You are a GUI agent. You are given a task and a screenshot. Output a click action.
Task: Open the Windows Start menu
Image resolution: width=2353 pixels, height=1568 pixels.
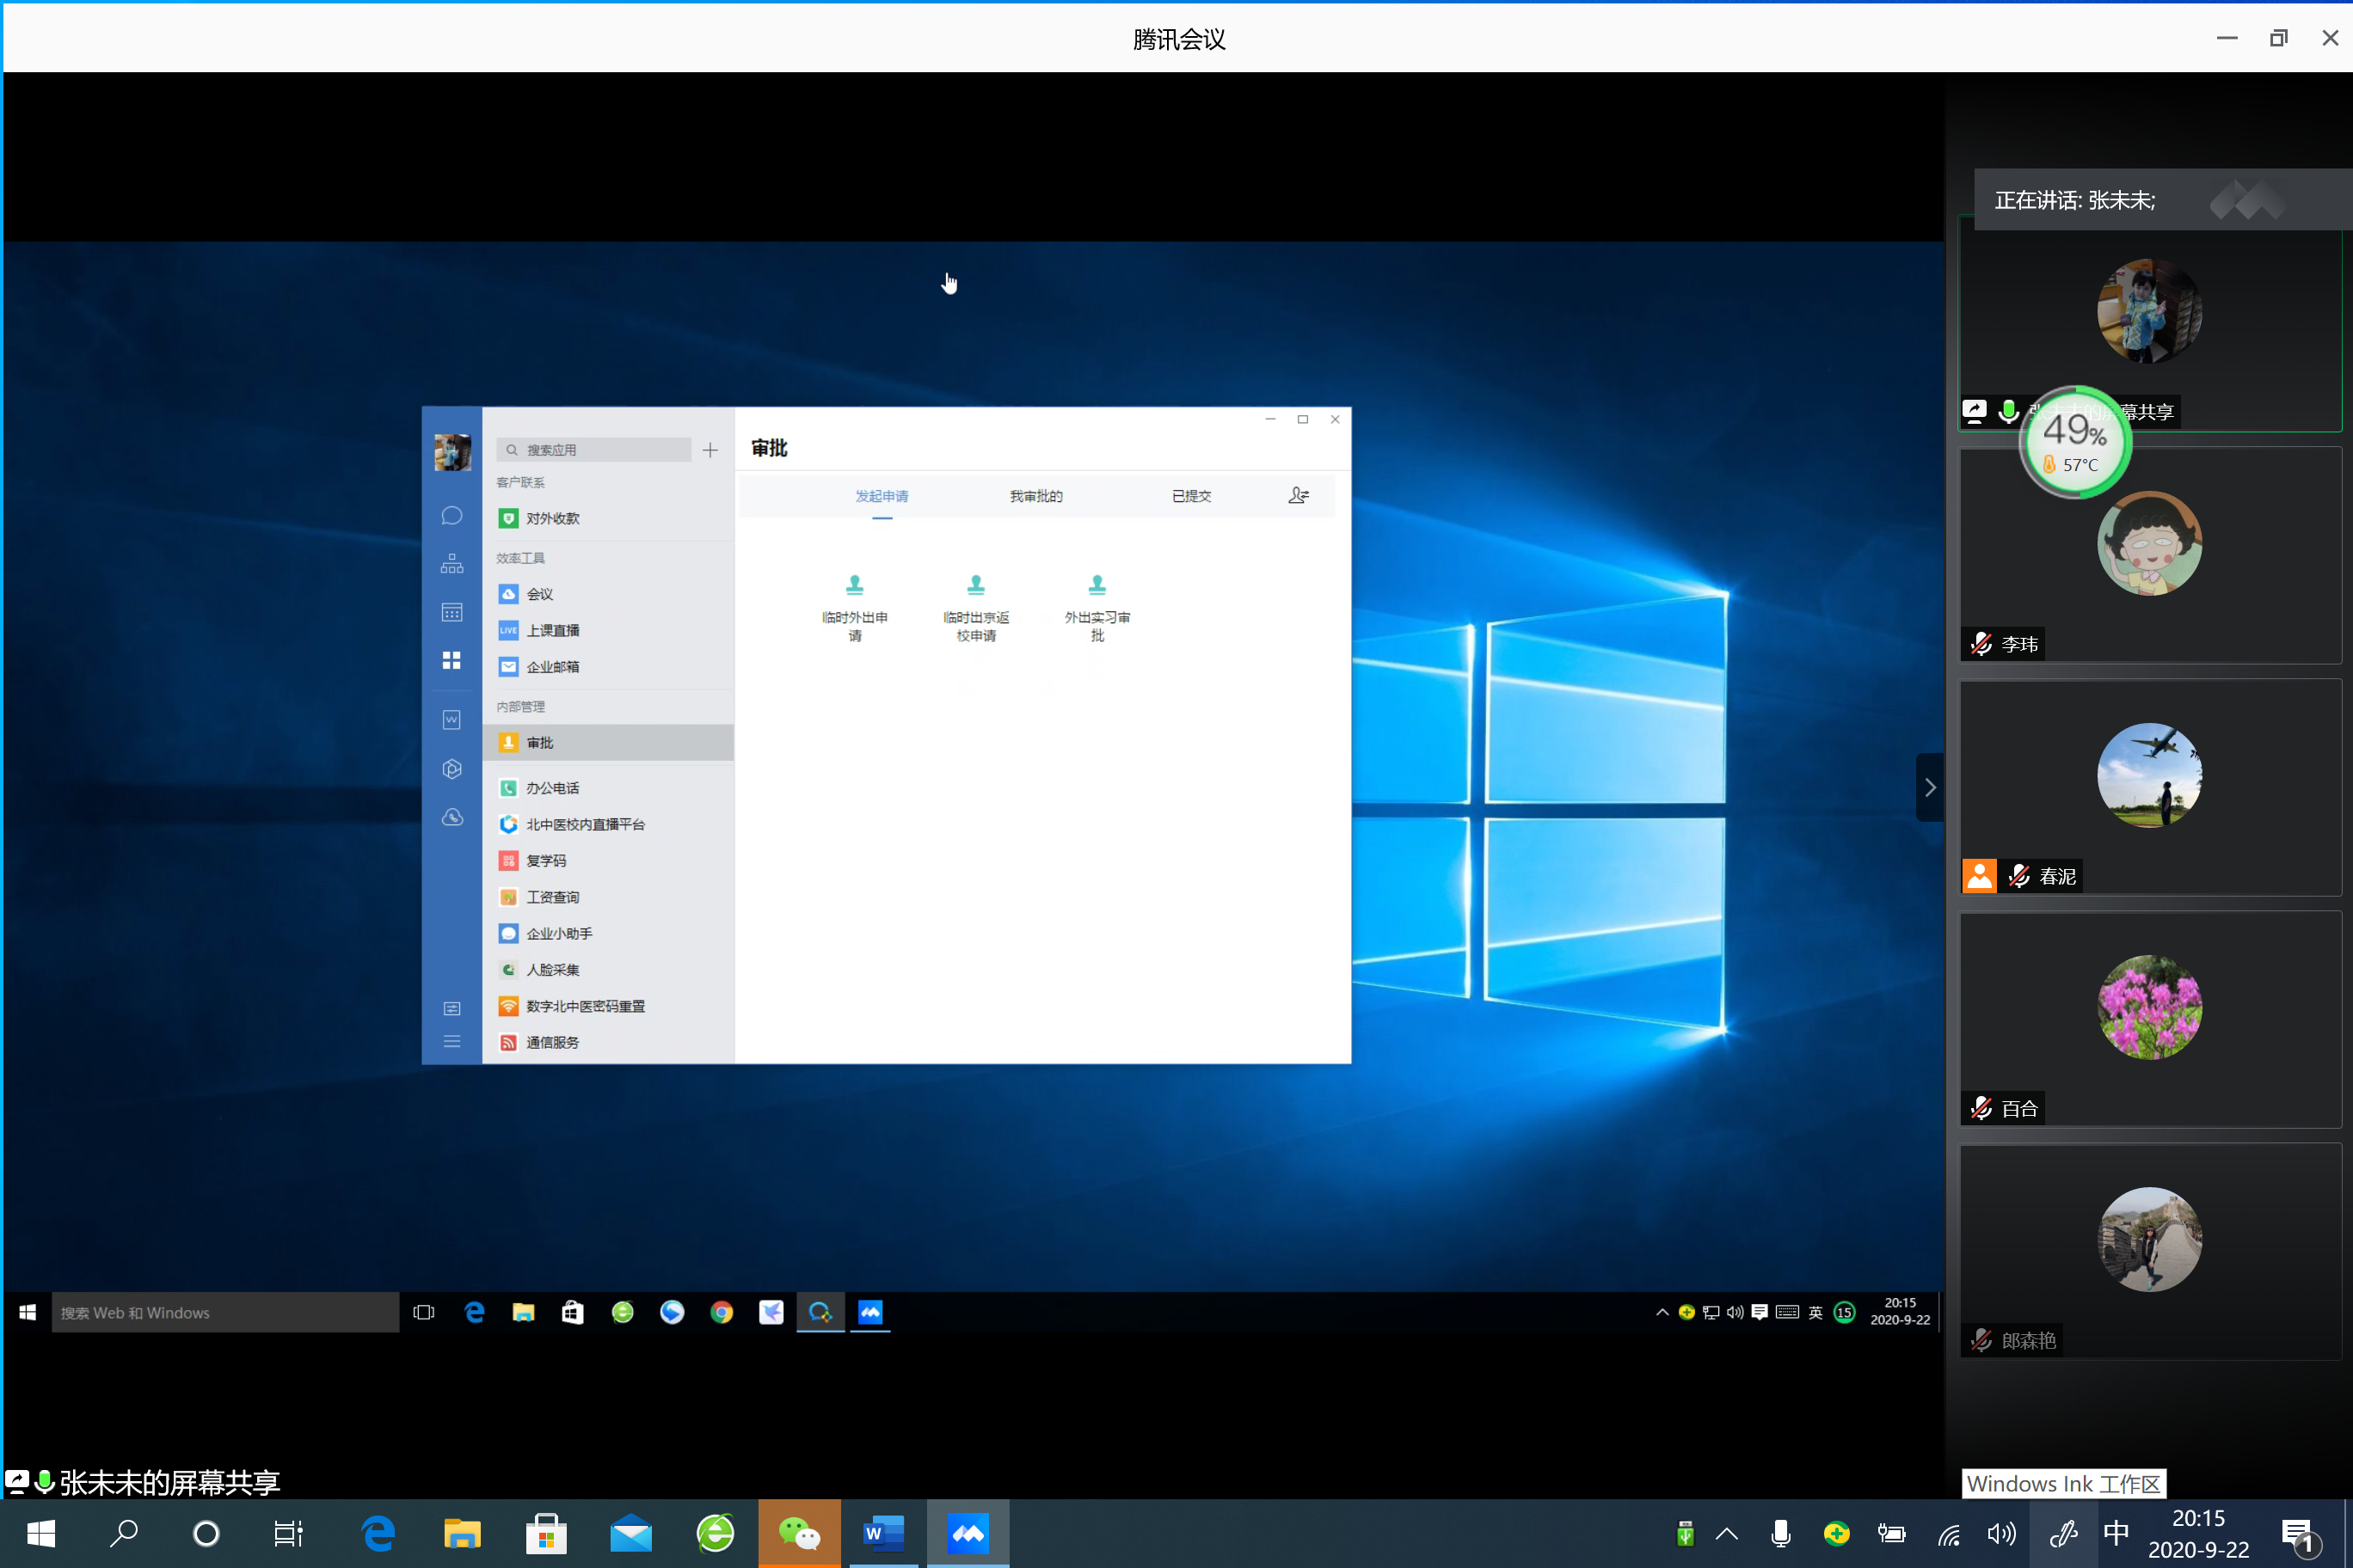[x=41, y=1533]
